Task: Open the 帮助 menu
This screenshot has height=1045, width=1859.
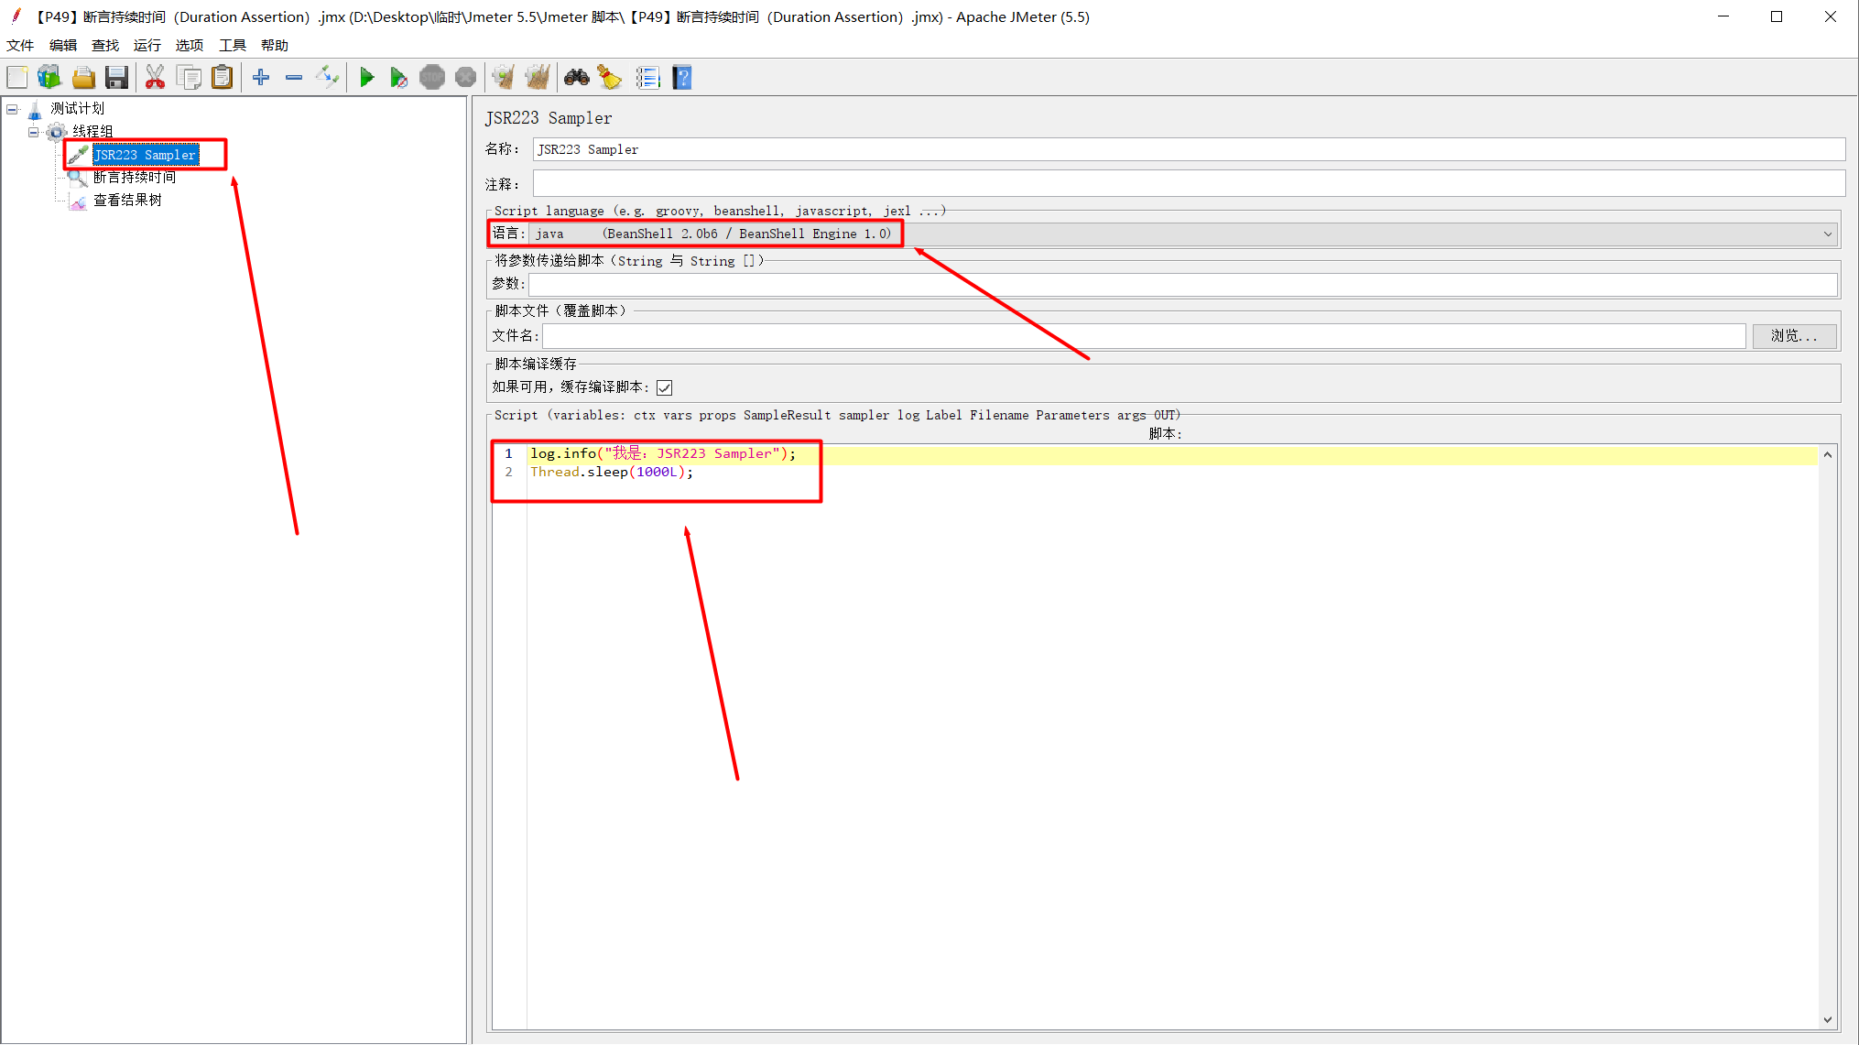Action: point(275,45)
